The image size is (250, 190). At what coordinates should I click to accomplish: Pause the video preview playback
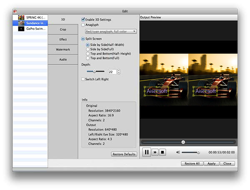pyautogui.click(x=147, y=152)
